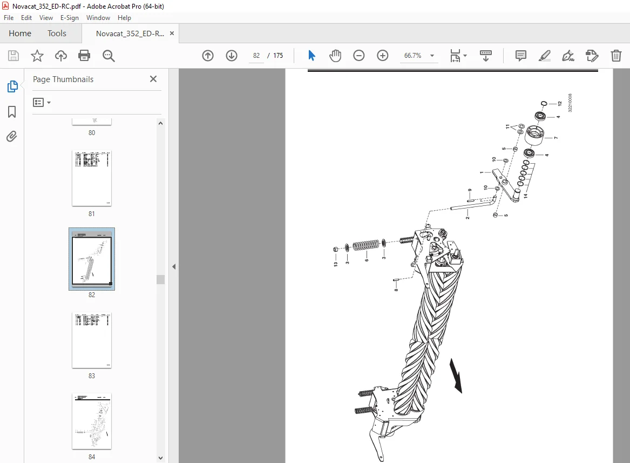Select the Highlight text tool
This screenshot has width=630, height=463.
(544, 56)
